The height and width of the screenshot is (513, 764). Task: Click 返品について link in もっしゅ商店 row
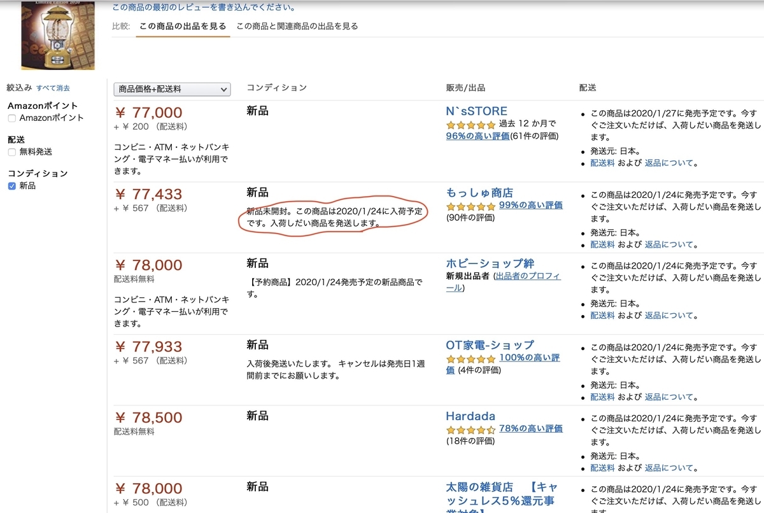pos(668,244)
